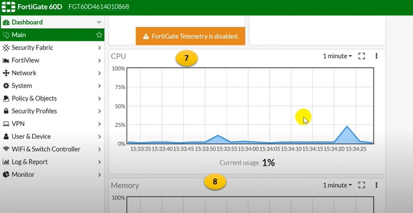The width and height of the screenshot is (413, 213).
Task: Click FortiGate Telemetry is disabled banner
Action: (190, 36)
